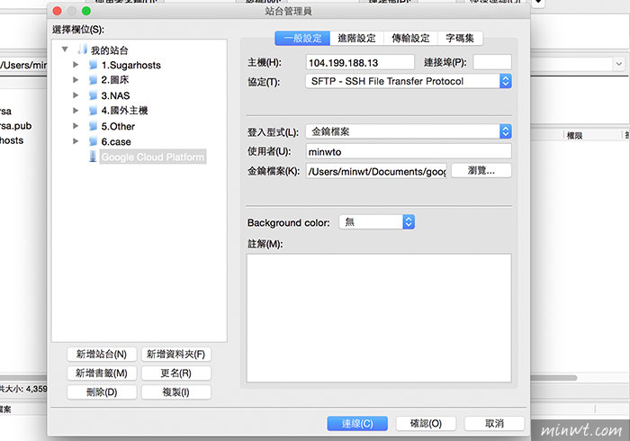The image size is (630, 441).
Task: Expand the 3.NAS folder
Action: tap(75, 95)
